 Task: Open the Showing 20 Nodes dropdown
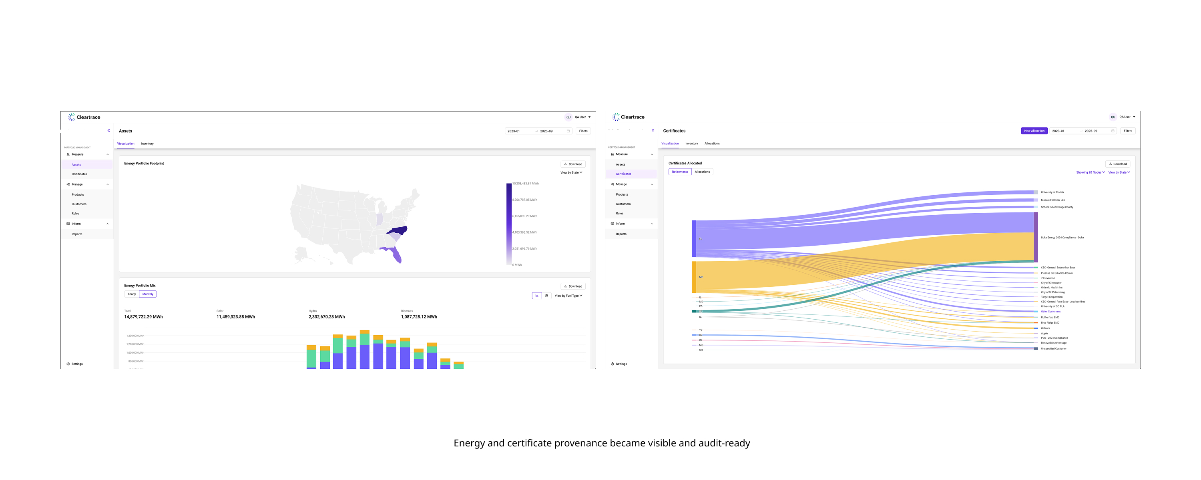point(1090,172)
